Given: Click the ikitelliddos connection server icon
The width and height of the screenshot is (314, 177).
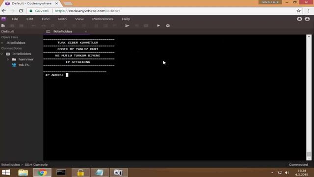Looking at the screenshot, I should pyautogui.click(x=8, y=54).
